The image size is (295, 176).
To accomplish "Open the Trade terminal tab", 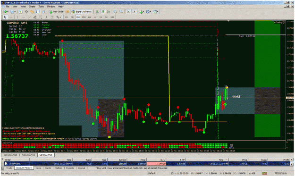I will pyautogui.click(x=9, y=168).
